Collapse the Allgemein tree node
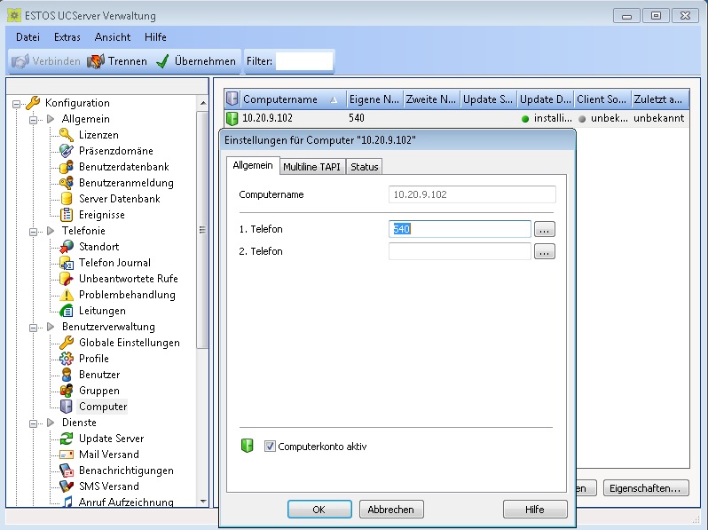Image resolution: width=708 pixels, height=530 pixels. point(35,119)
